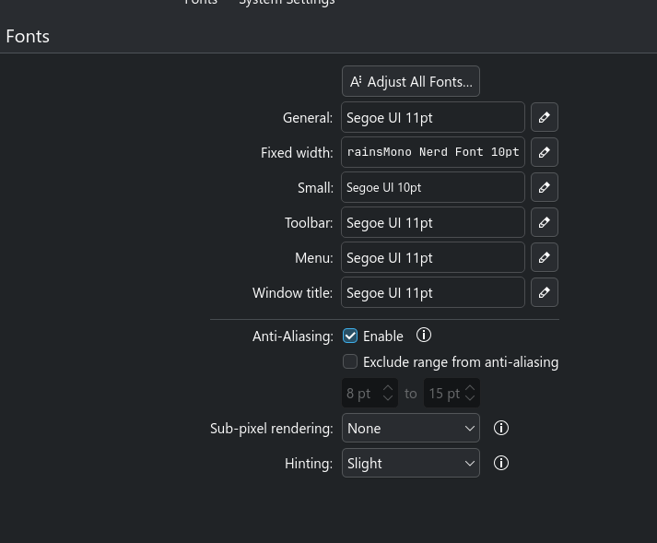Click the Toolbar font field

[x=433, y=222]
